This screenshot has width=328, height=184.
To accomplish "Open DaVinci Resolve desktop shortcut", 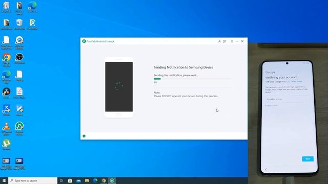I will [x=7, y=93].
